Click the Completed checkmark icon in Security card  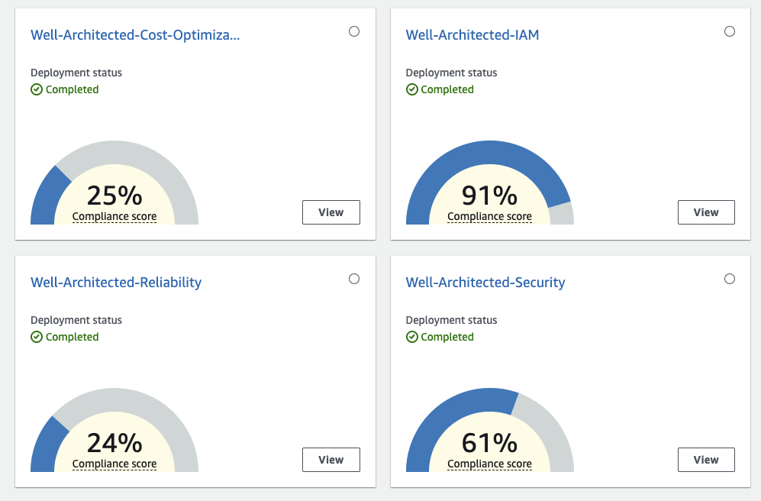coord(412,337)
